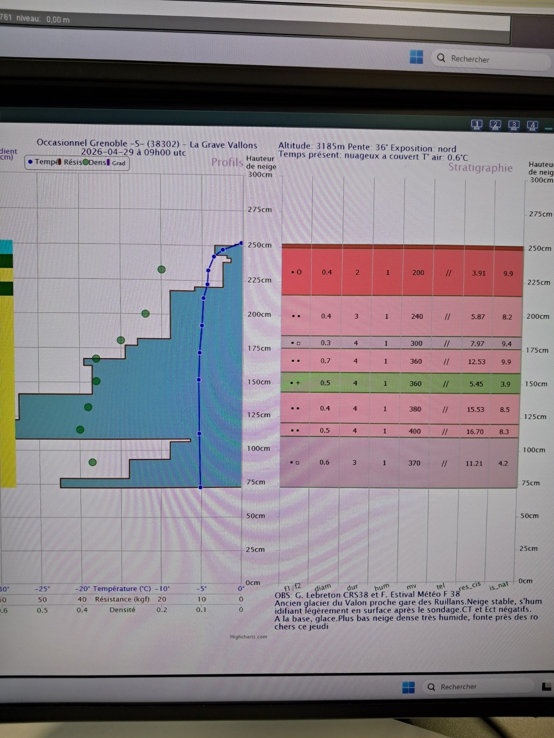Image resolution: width=554 pixels, height=738 pixels.
Task: Open Windows Start menu on lower taskbar
Action: click(409, 687)
